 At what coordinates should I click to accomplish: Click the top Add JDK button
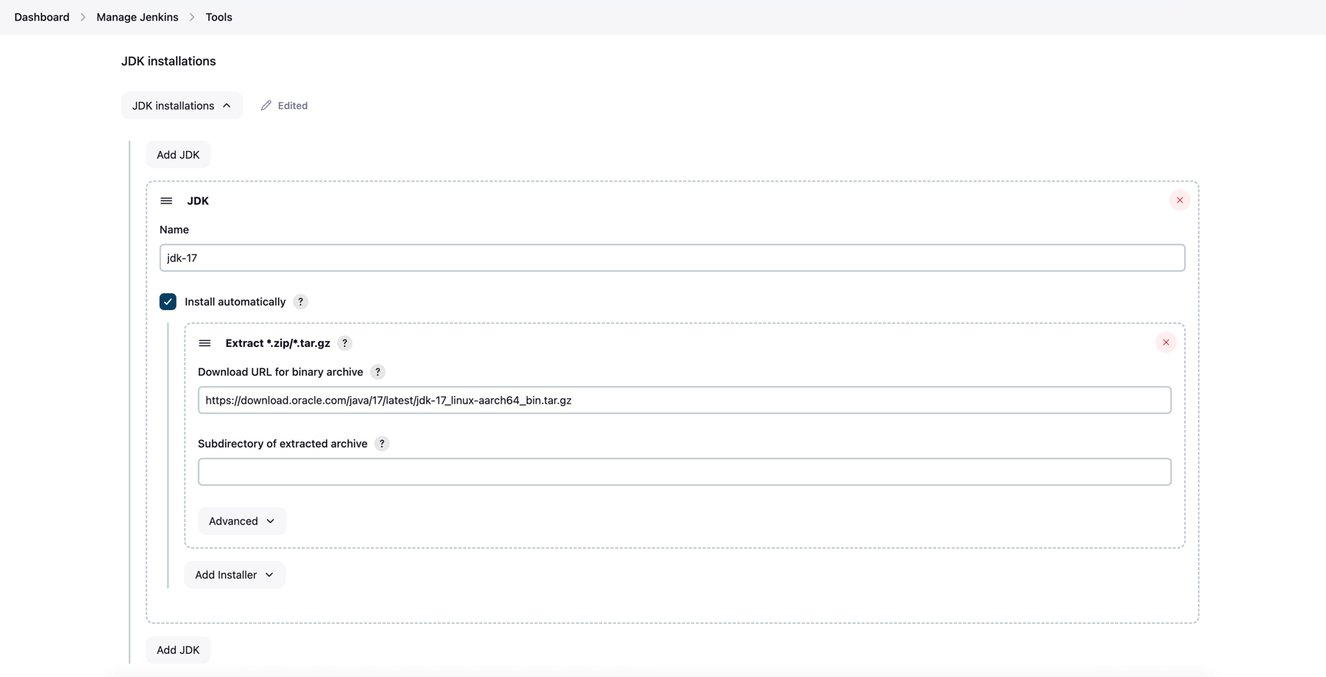[178, 155]
